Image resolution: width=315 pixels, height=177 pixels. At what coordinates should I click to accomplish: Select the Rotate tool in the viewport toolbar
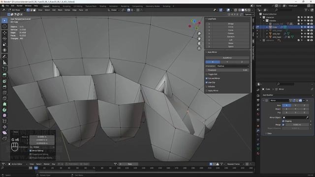click(4, 38)
